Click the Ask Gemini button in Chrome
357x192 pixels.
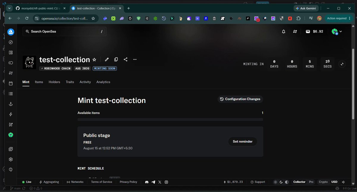pyautogui.click(x=306, y=8)
